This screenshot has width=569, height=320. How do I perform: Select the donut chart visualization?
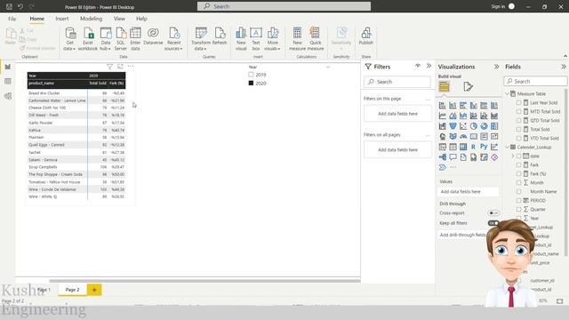[484, 126]
